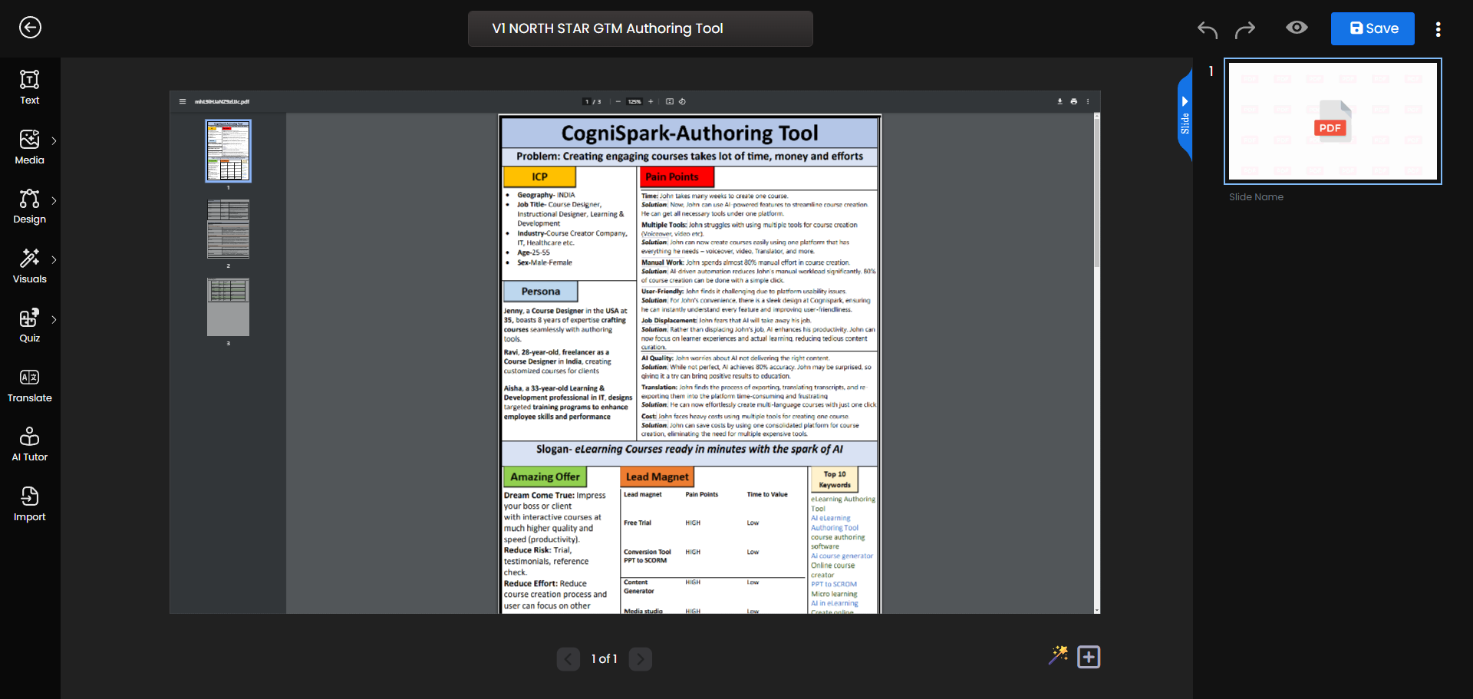Select PDF page 1 thumbnail
This screenshot has width=1473, height=699.
coord(228,151)
